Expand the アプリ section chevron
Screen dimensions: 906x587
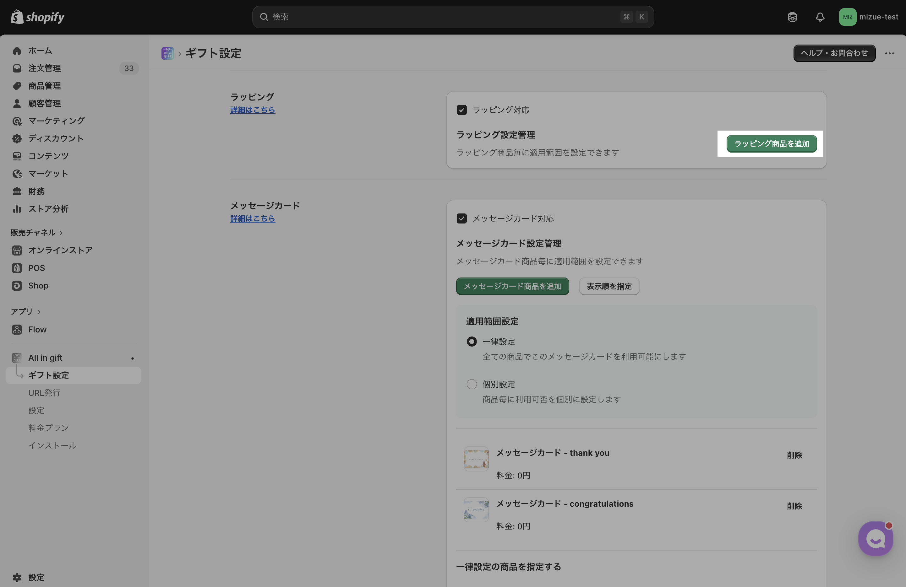click(39, 312)
